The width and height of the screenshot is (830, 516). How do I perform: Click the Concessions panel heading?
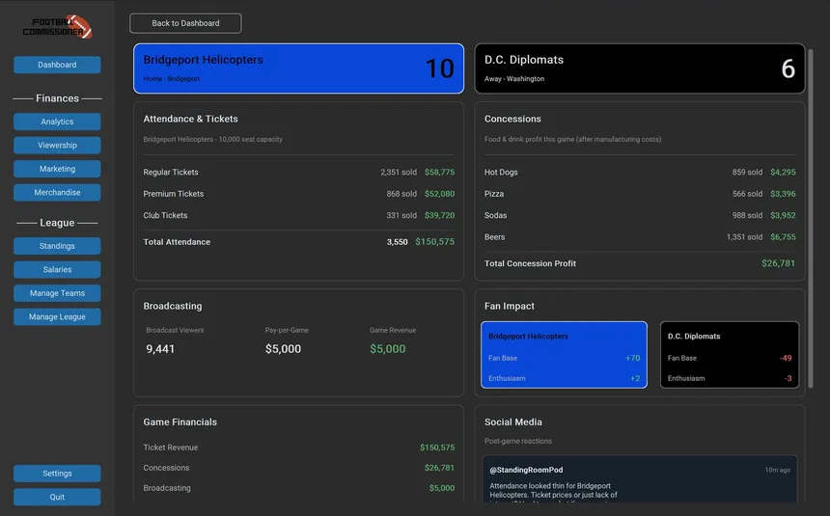coord(512,119)
